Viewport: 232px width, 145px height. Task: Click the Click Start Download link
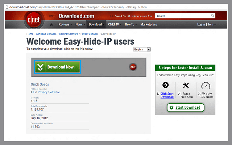(167, 95)
